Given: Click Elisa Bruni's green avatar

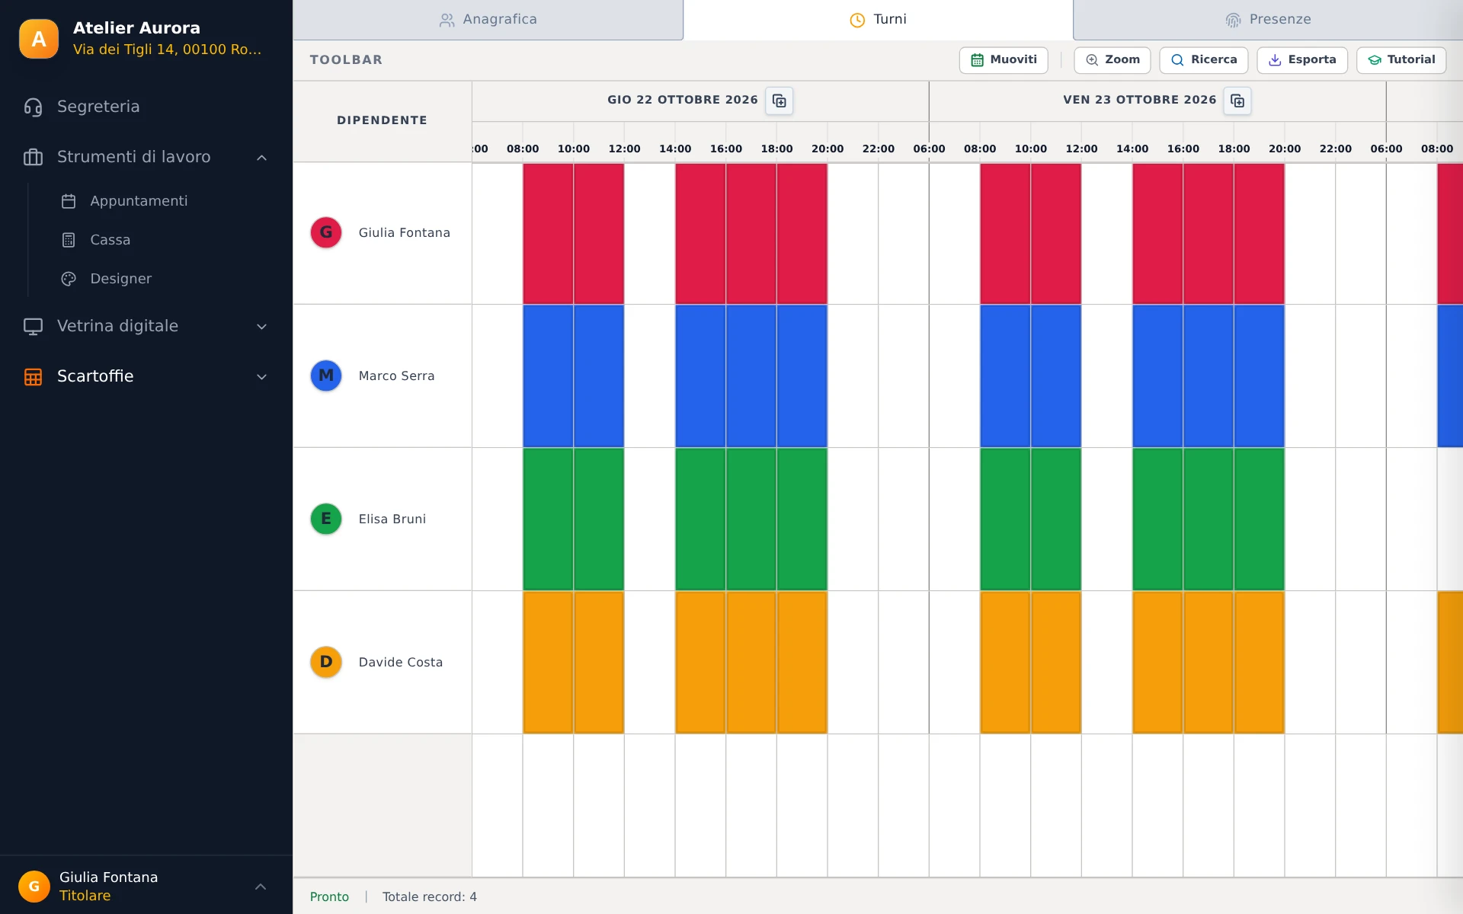Looking at the screenshot, I should click(x=326, y=519).
